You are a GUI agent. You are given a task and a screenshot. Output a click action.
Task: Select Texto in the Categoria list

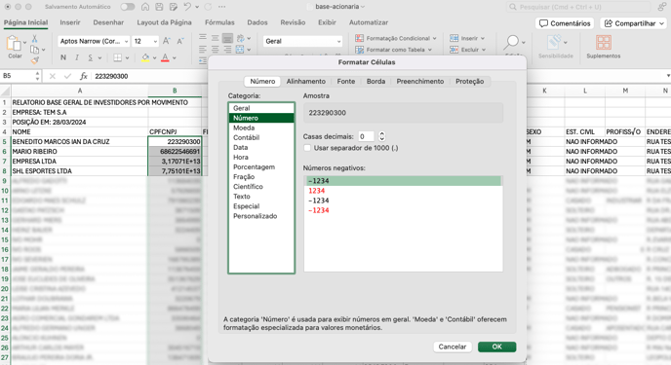(261, 197)
